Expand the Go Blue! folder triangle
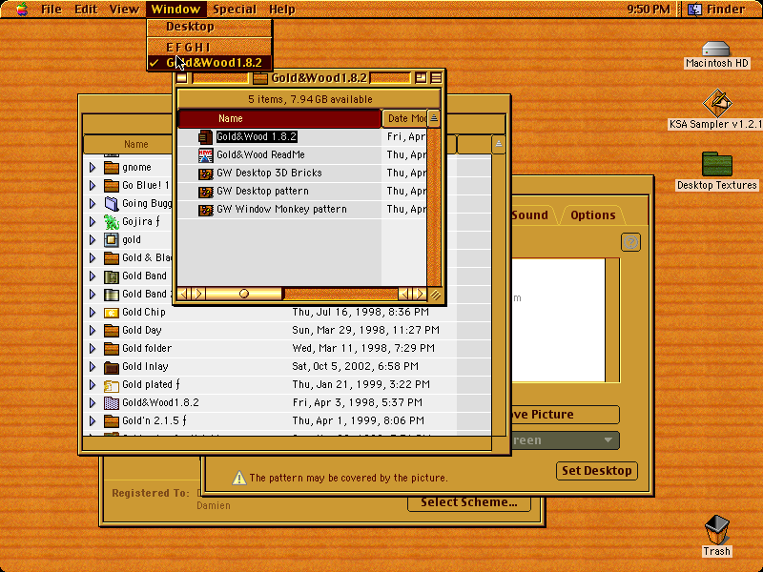 [x=93, y=186]
